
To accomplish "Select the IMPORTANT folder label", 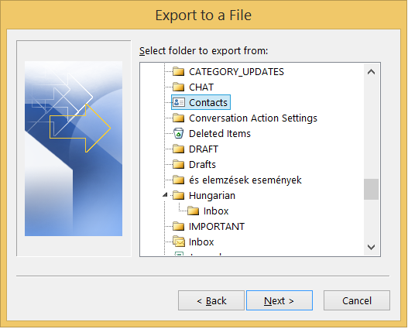I will coord(217,227).
